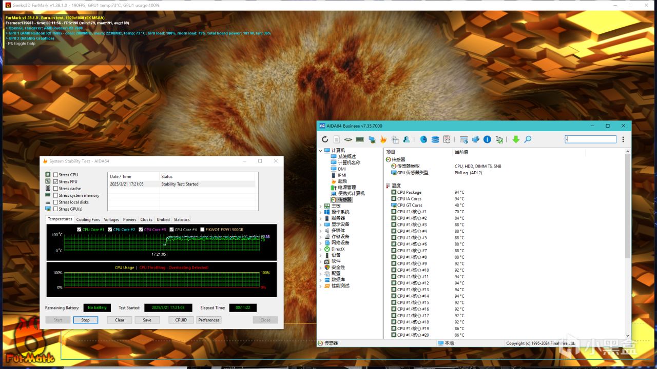The image size is (657, 369).
Task: Open the Powers tab
Action: click(130, 220)
